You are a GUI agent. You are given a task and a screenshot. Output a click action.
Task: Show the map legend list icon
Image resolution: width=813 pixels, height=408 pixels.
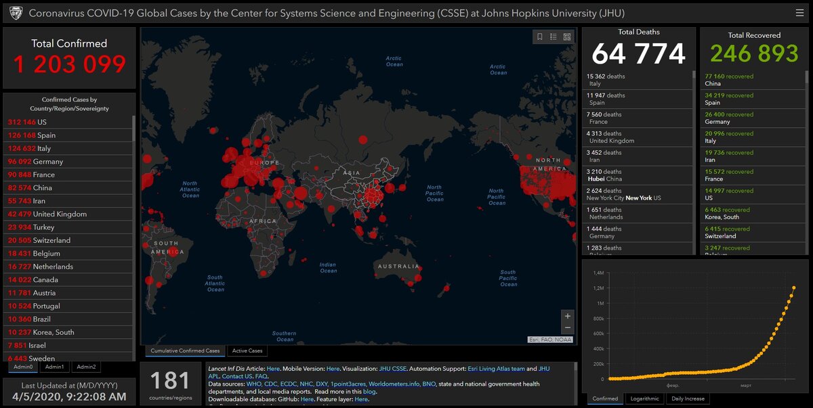(x=554, y=37)
